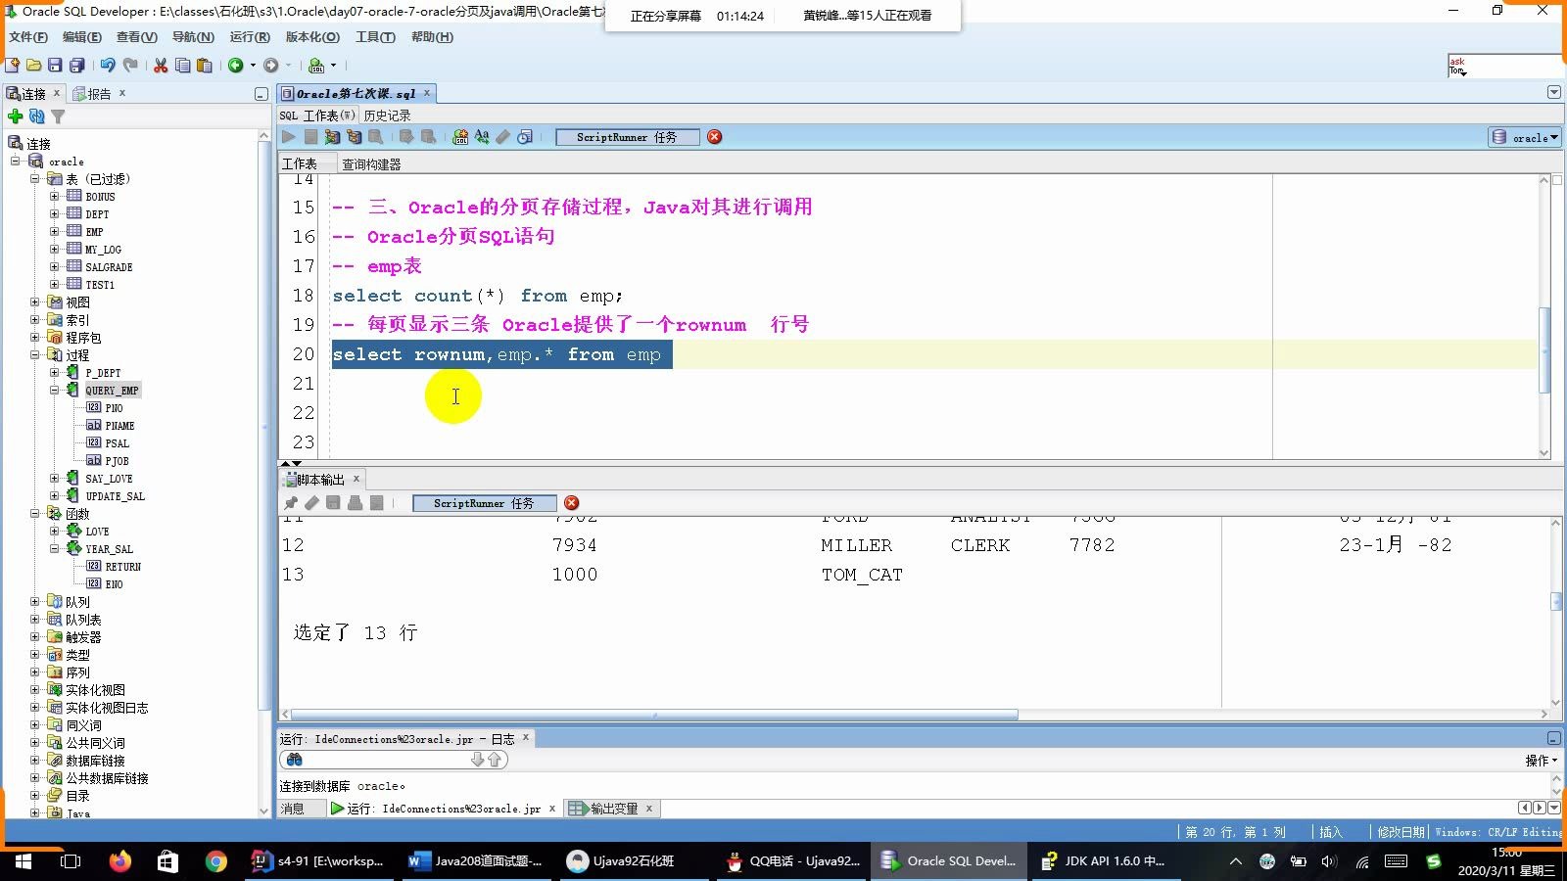Click the Explain Plan icon

[x=354, y=137]
